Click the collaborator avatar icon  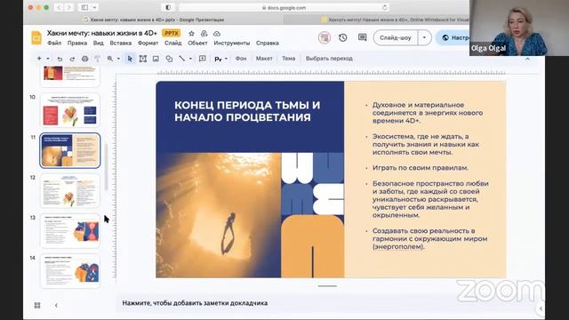(325, 37)
